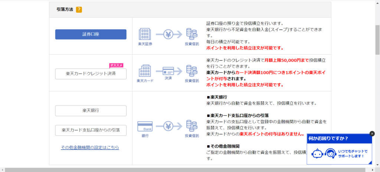Click the 銀行 Bank card icon
The width and height of the screenshot is (380, 172).
[145, 126]
